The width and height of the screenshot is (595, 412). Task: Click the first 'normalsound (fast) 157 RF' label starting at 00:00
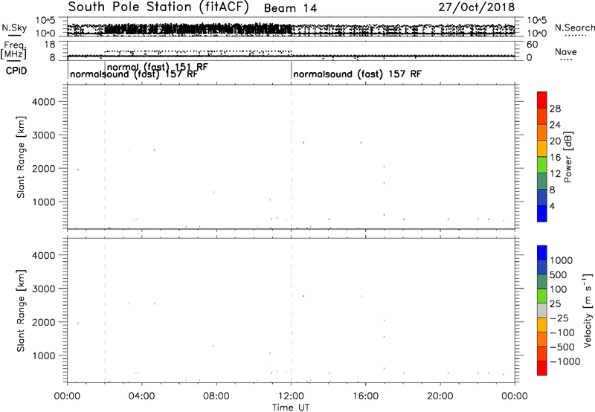coord(134,74)
